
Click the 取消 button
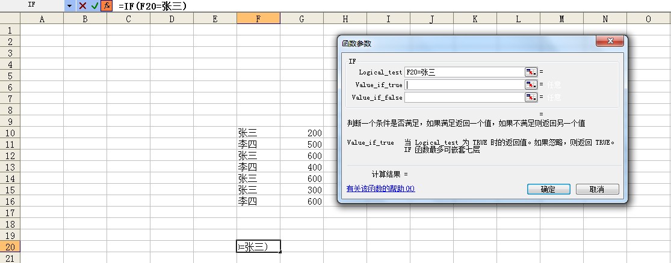click(x=598, y=189)
